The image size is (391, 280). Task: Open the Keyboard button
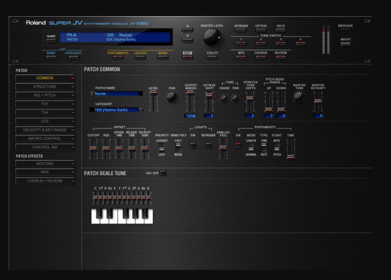[241, 30]
